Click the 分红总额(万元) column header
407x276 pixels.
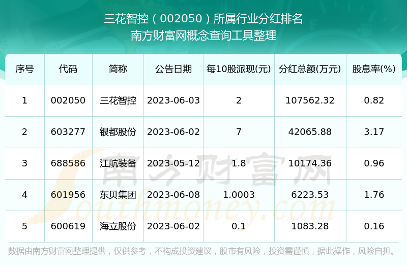pyautogui.click(x=310, y=69)
